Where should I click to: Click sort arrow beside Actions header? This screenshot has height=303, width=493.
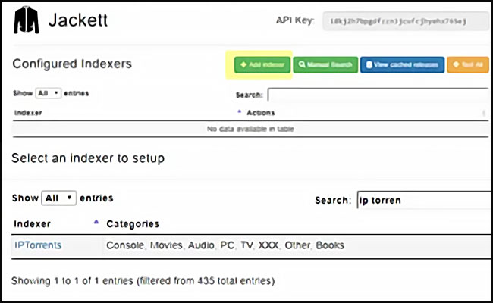coord(239,111)
